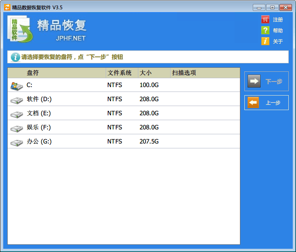Image resolution: width=296 pixels, height=252 pixels.
Task: Click the 208.0G size in 软件 (D:) row
Action: [149, 99]
